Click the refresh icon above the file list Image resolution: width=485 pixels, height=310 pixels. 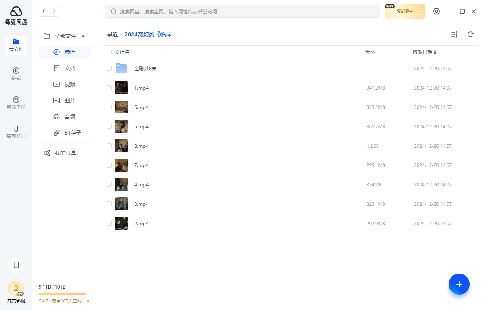coord(470,34)
